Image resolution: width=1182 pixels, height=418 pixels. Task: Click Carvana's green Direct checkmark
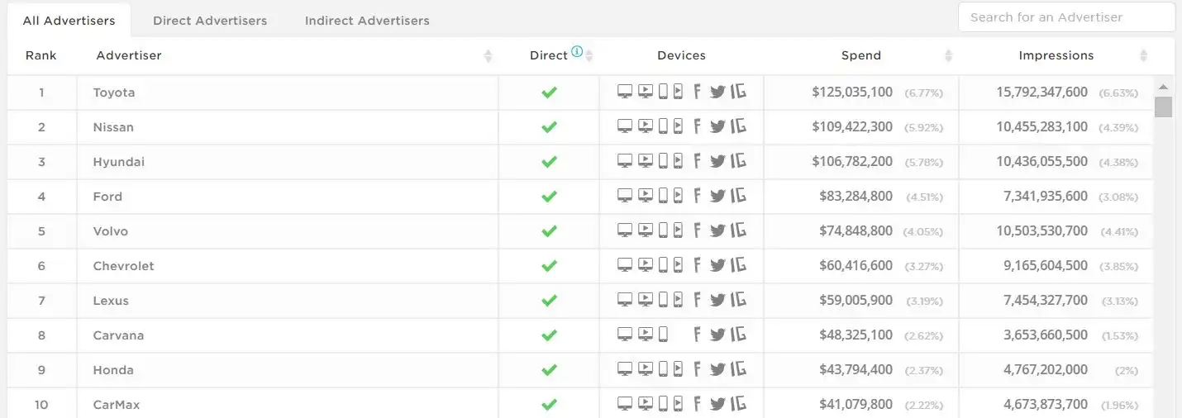click(x=549, y=335)
